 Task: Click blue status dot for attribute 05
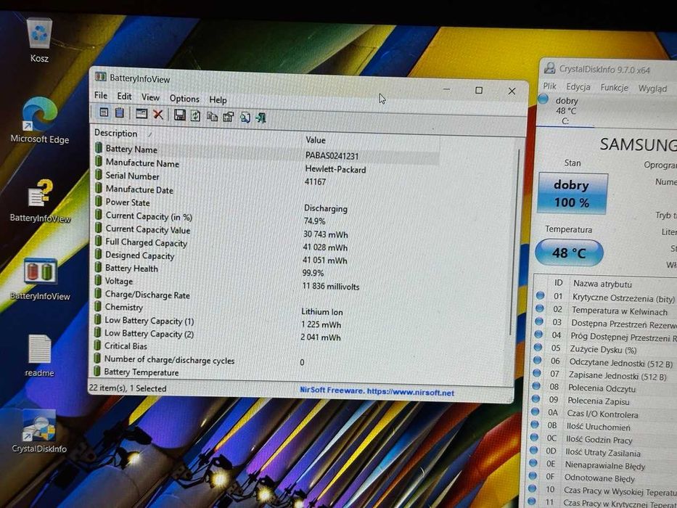(537, 348)
